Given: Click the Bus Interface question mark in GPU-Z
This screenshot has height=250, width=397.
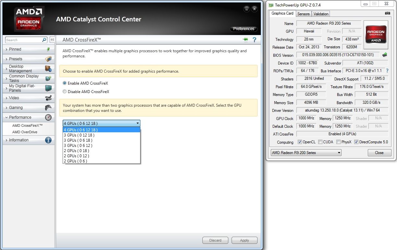Looking at the screenshot, I should [387, 71].
